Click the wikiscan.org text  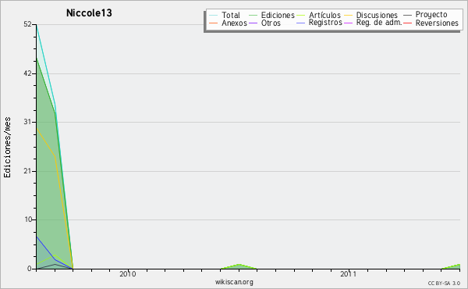pyautogui.click(x=234, y=282)
